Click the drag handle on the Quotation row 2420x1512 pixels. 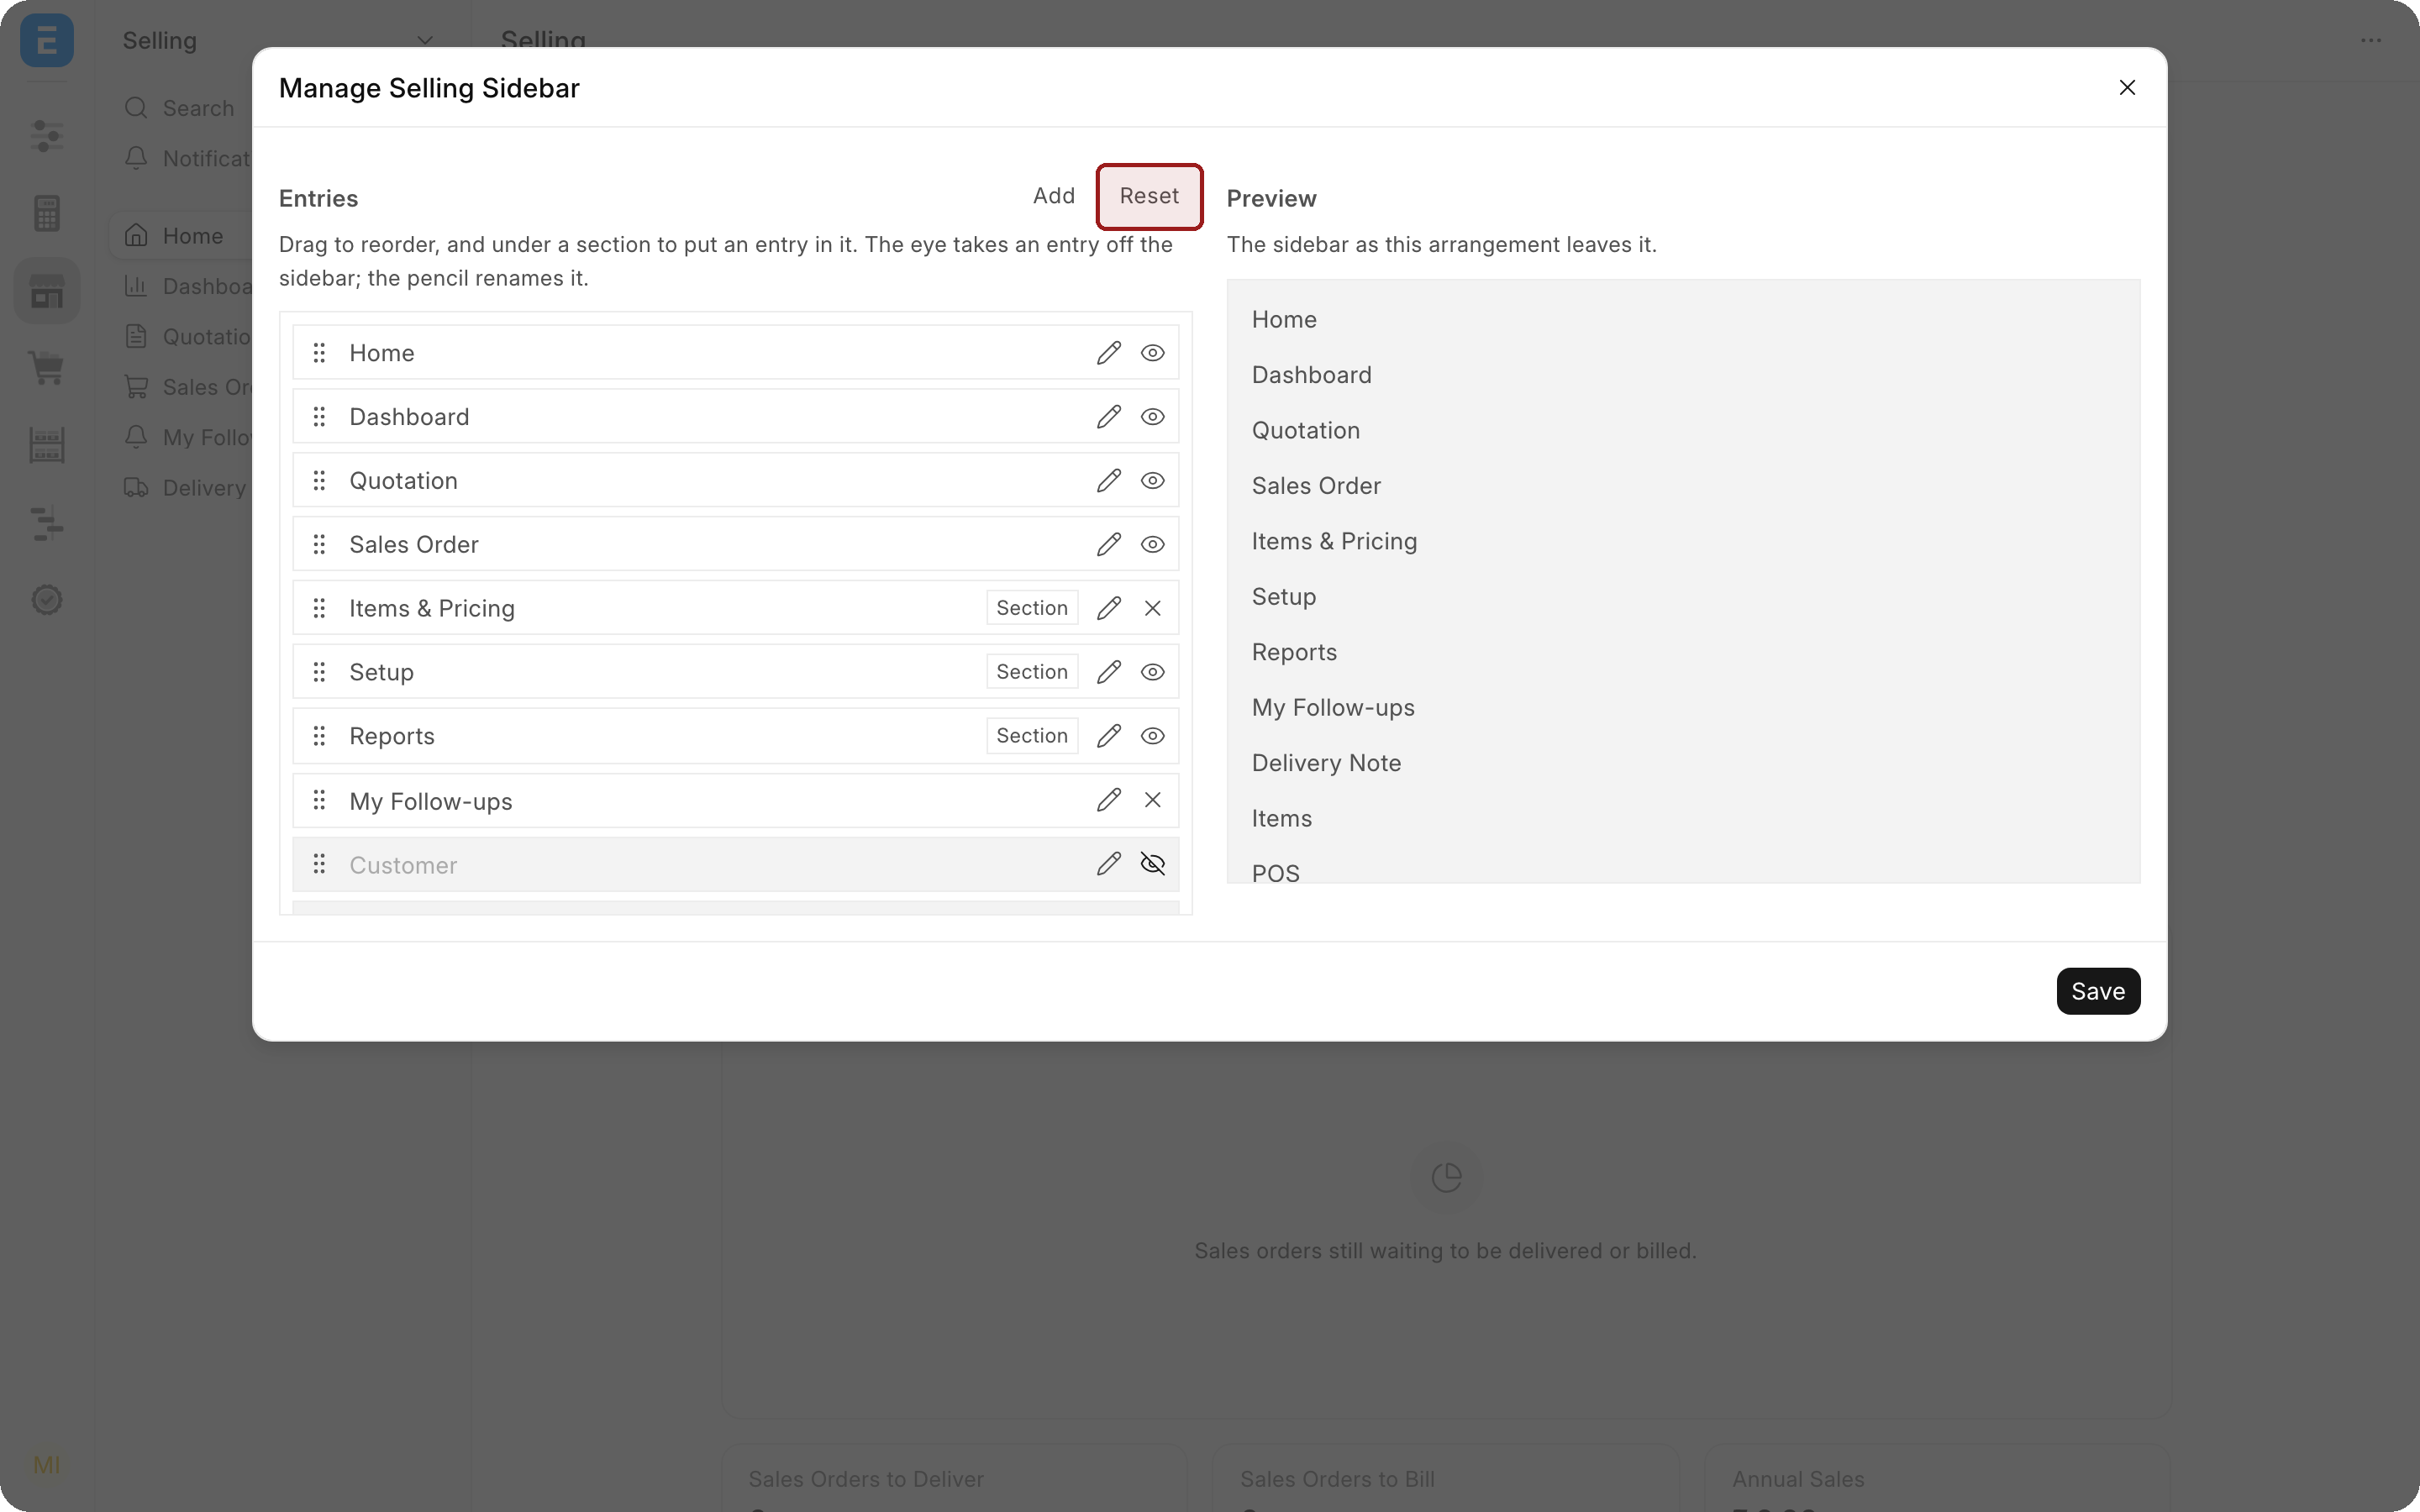click(x=319, y=481)
